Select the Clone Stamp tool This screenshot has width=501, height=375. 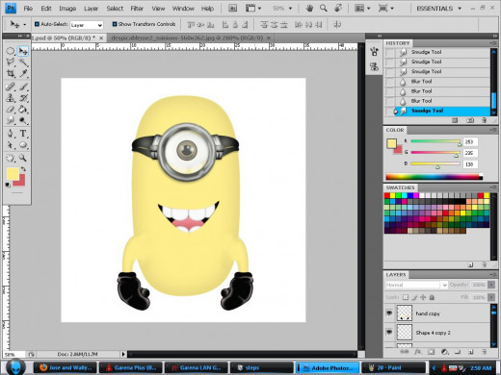tap(11, 98)
